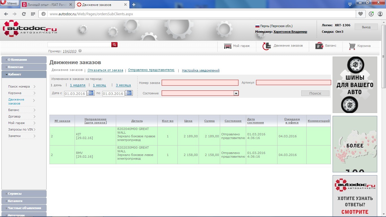Click the price 2 189,00 in the Цена column
This screenshot has width=386, height=217.
pyautogui.click(x=191, y=136)
